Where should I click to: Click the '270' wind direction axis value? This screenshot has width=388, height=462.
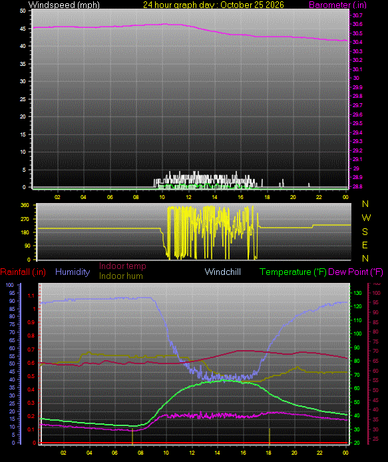pos(25,219)
